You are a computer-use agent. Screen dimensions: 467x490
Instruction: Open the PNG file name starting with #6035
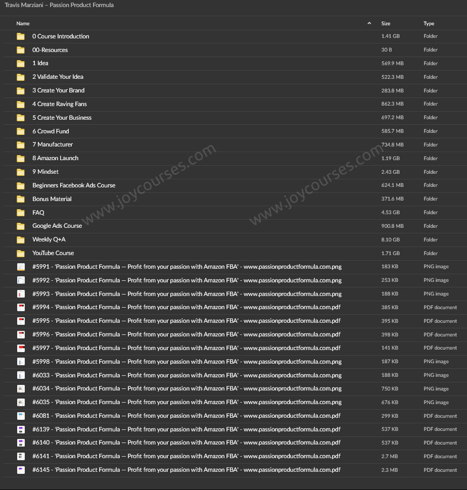pos(187,402)
